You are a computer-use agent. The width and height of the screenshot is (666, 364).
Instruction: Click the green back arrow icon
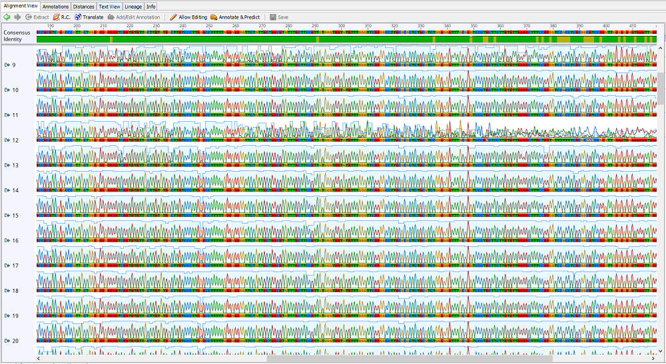pos(7,17)
